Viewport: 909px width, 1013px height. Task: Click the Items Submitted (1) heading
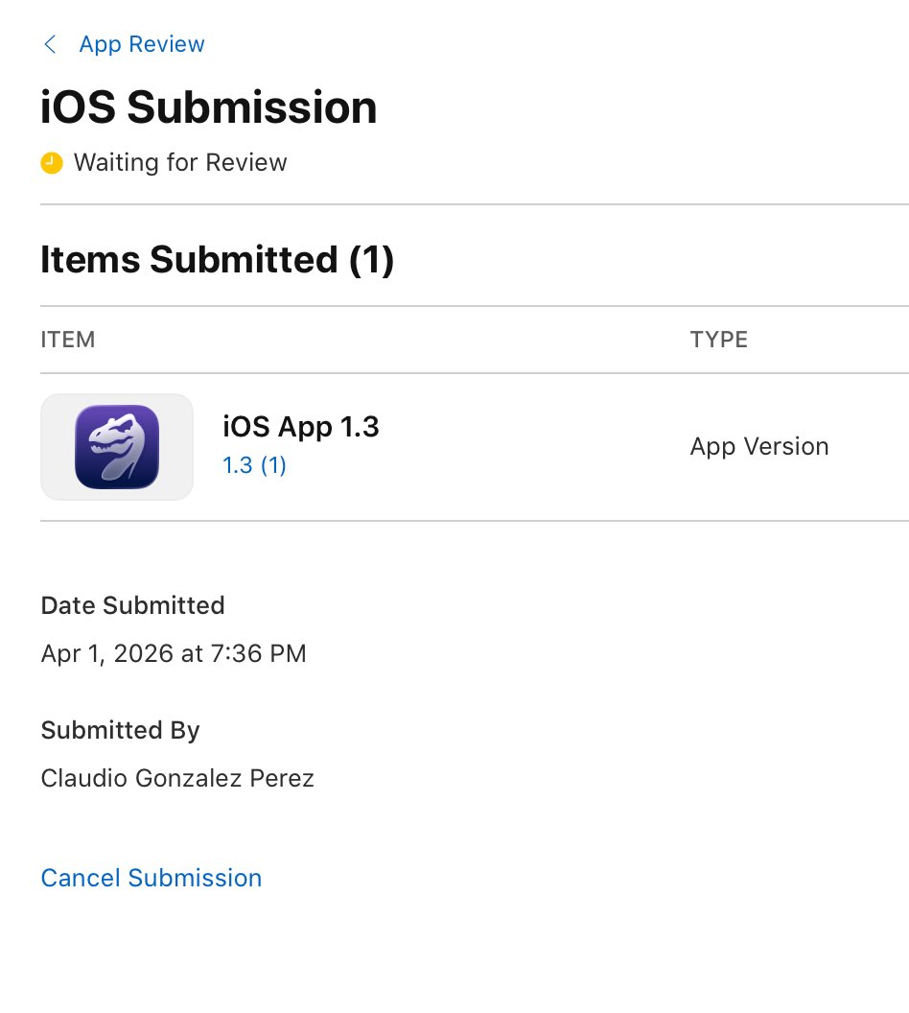[217, 260]
